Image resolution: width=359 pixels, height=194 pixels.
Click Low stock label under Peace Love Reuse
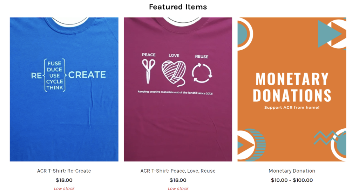pyautogui.click(x=178, y=188)
